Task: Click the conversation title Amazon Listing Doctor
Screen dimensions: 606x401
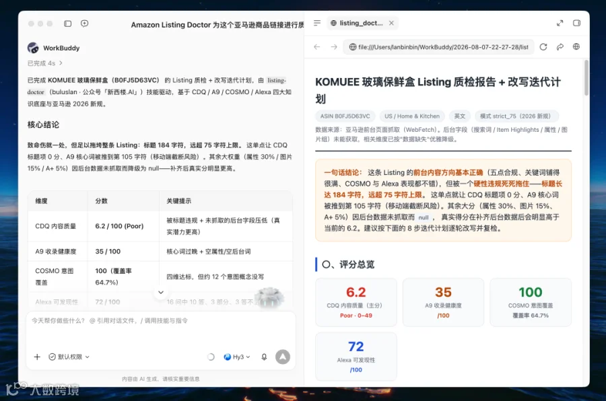Action: [x=217, y=25]
